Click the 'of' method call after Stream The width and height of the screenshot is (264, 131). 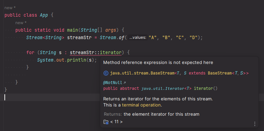pos(122,38)
